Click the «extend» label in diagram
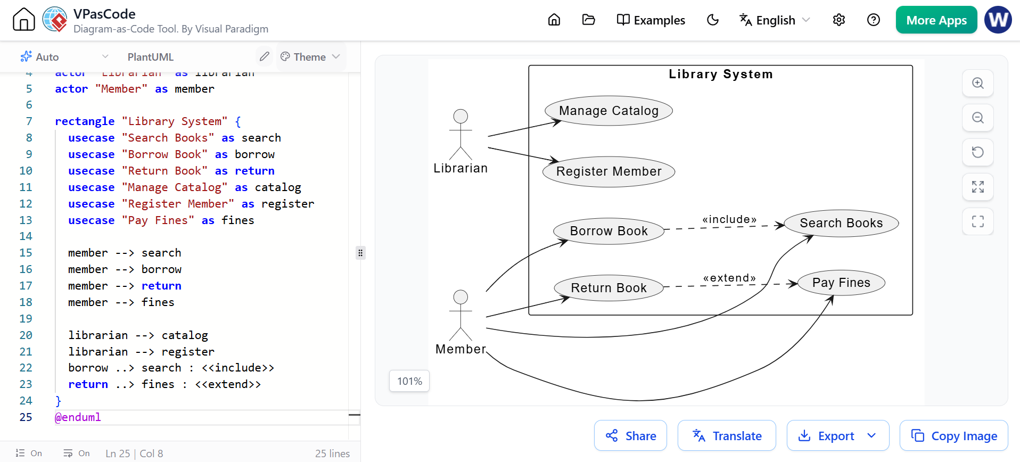This screenshot has height=462, width=1020. click(729, 278)
